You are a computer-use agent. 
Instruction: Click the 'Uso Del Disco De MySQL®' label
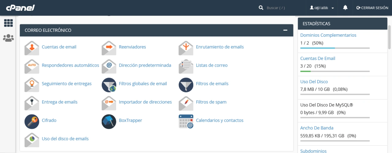326,105
